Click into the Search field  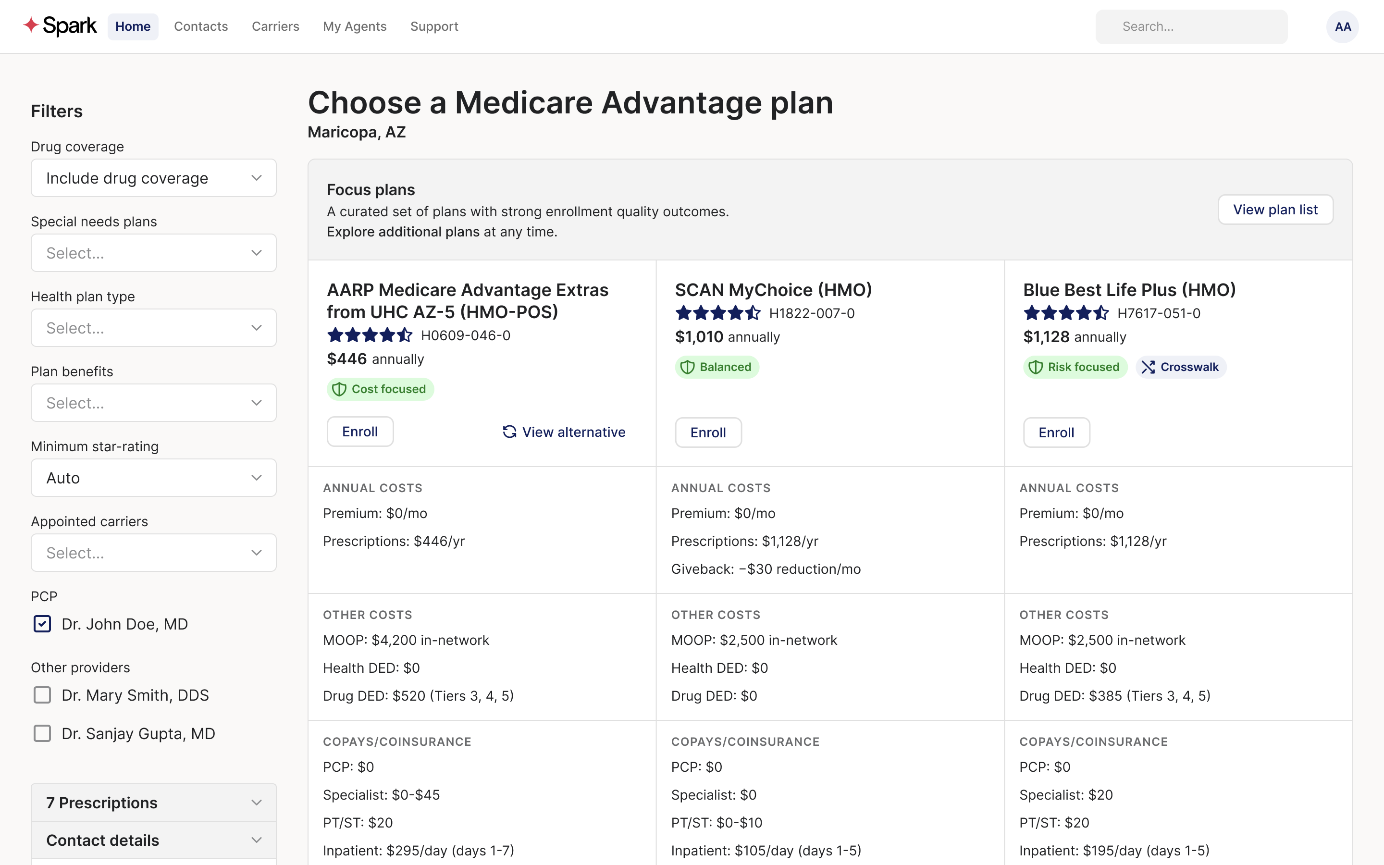[x=1191, y=26]
